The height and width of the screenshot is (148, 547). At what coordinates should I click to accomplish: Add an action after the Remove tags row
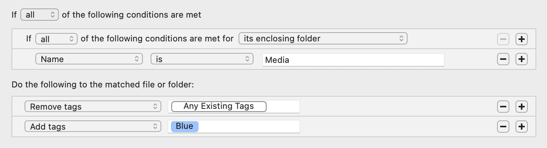pyautogui.click(x=521, y=107)
